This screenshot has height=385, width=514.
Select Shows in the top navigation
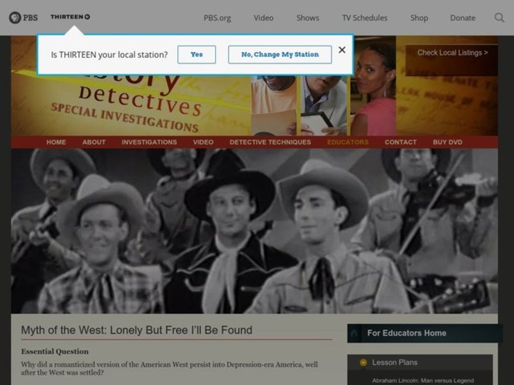pyautogui.click(x=308, y=18)
